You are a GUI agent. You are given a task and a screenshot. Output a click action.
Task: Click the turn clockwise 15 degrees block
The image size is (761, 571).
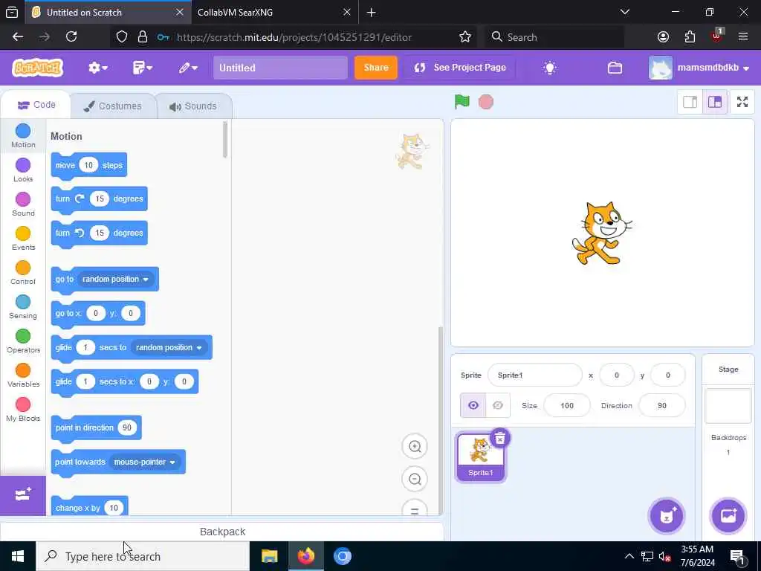pos(99,199)
